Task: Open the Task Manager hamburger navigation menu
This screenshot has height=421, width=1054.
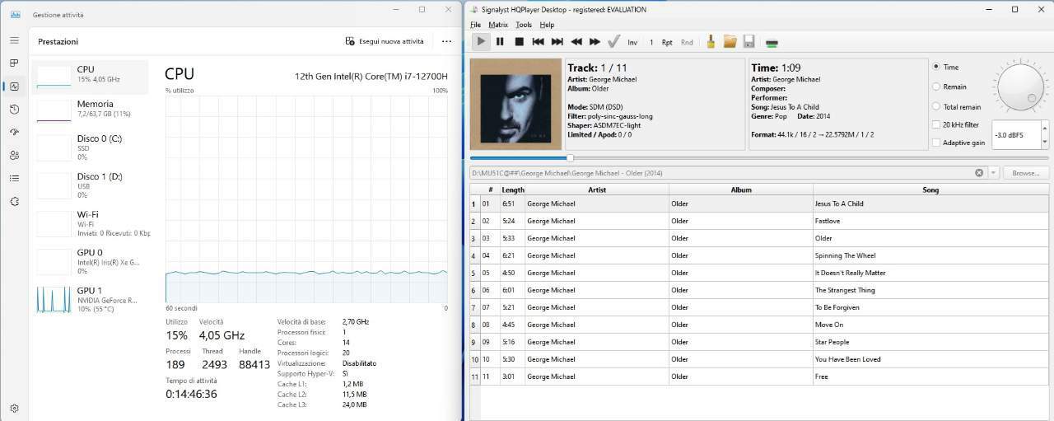Action: click(x=14, y=40)
